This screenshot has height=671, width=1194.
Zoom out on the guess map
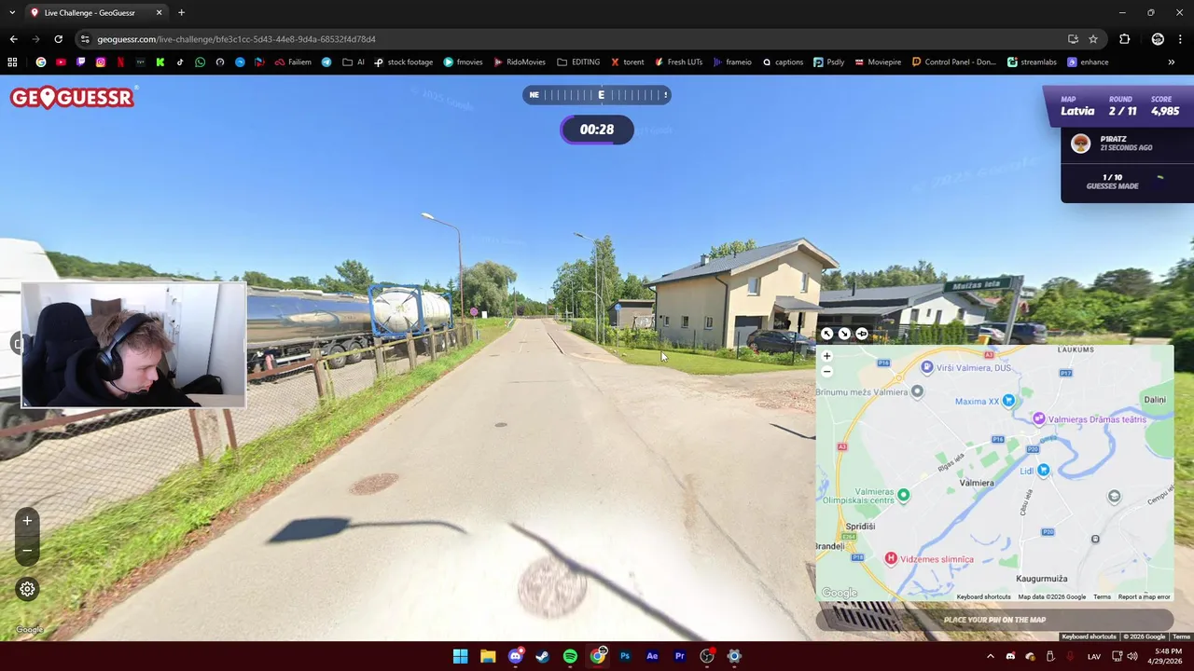click(x=826, y=372)
